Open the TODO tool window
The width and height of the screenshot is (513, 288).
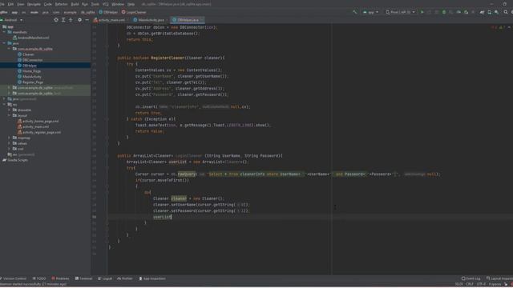(39, 278)
